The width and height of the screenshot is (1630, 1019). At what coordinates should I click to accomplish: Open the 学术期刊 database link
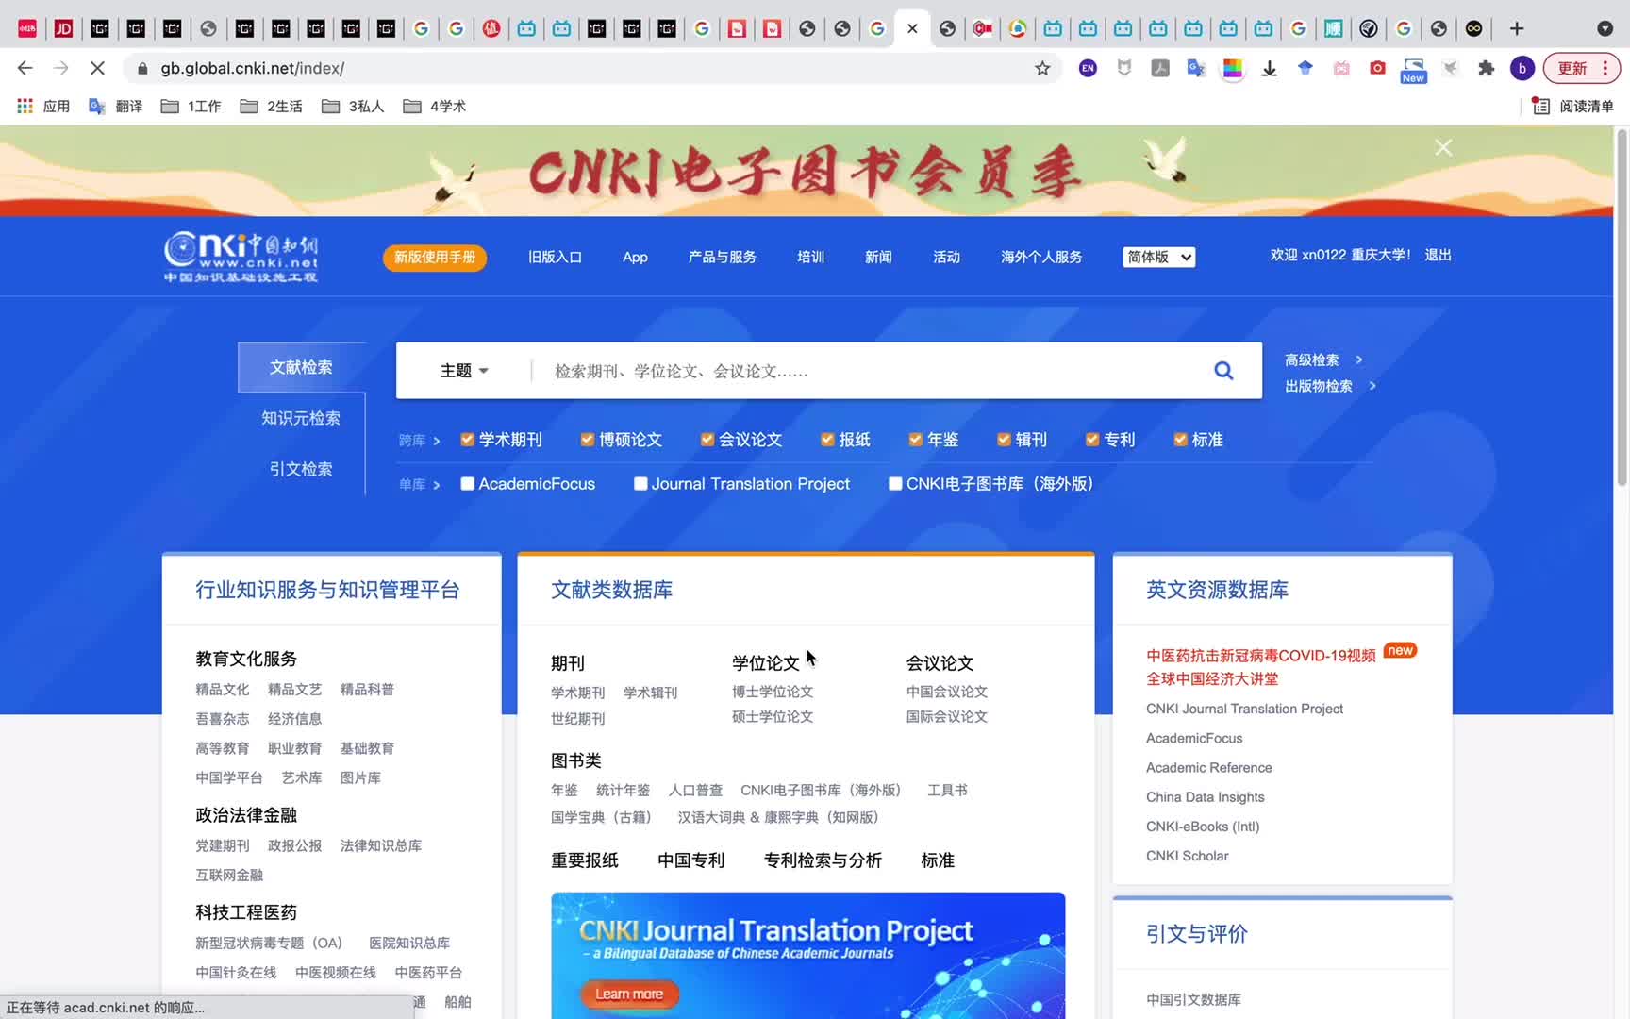[x=578, y=693]
